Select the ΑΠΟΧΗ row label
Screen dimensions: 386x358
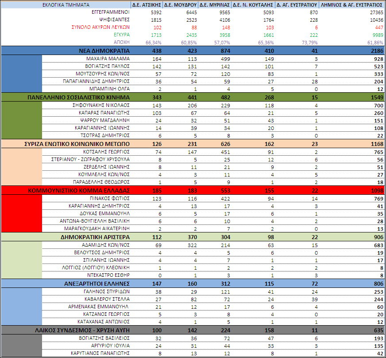122,42
